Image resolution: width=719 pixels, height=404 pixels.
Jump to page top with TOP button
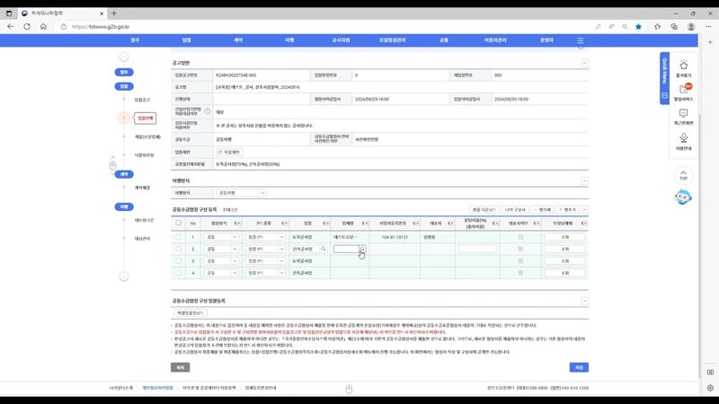click(x=683, y=175)
